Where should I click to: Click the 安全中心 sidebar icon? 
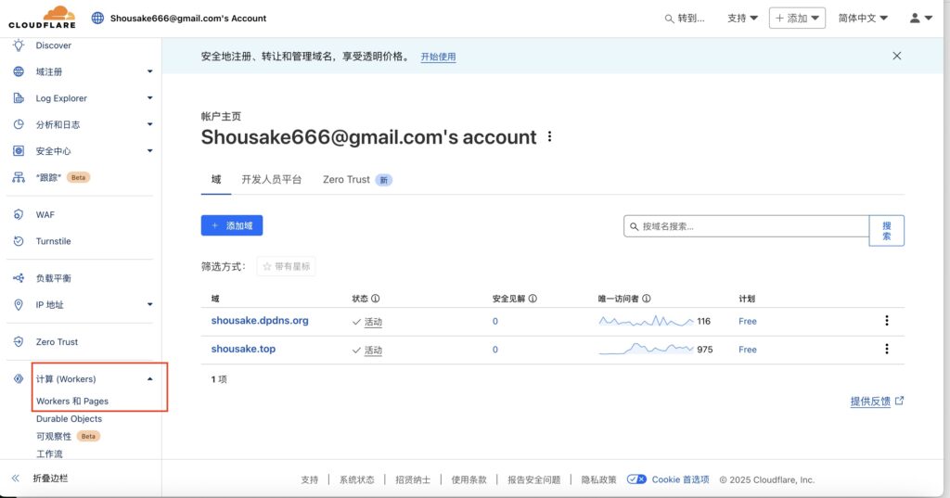(x=19, y=151)
